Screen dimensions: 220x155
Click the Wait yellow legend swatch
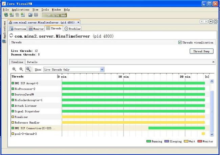point(186,141)
